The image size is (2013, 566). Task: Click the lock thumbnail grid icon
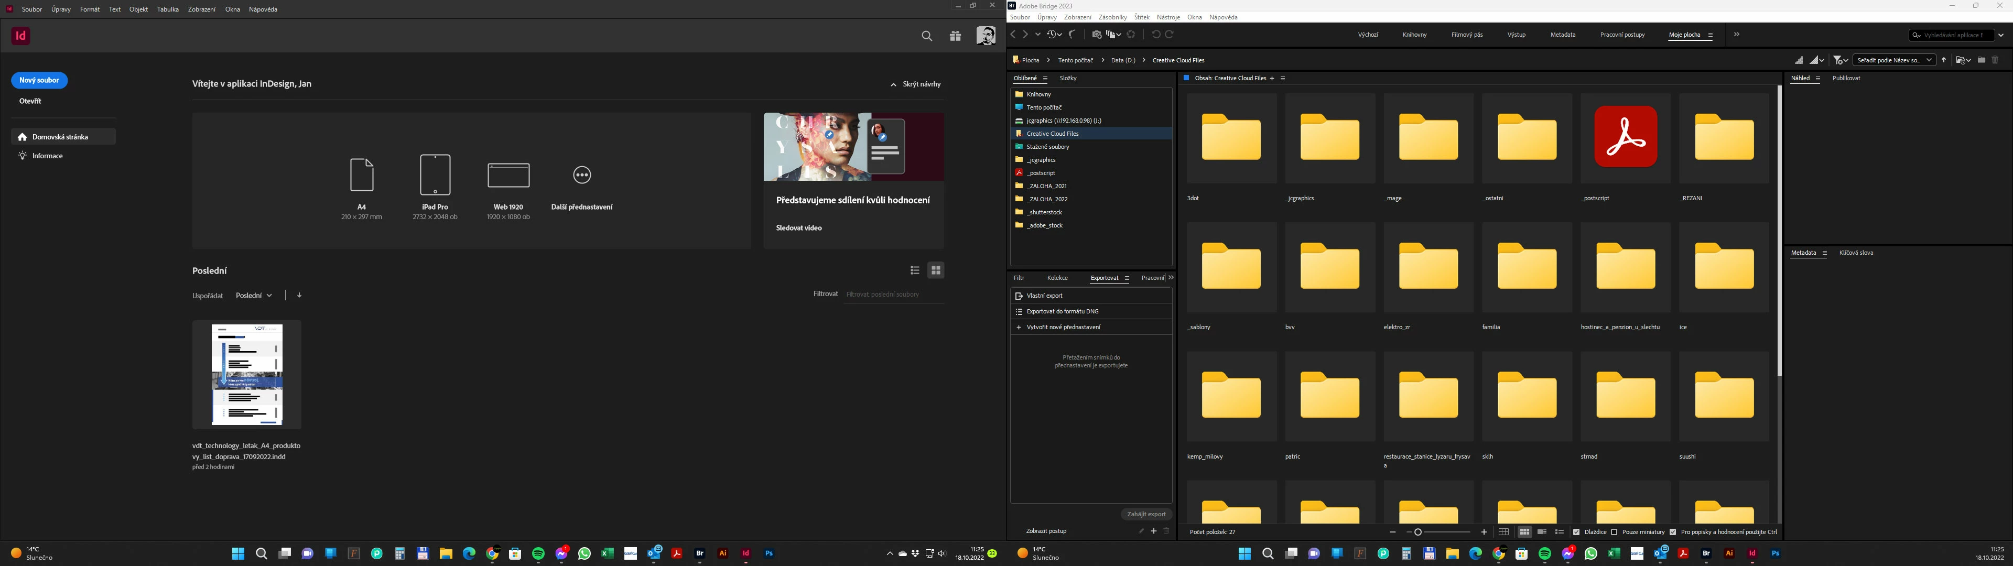1503,531
